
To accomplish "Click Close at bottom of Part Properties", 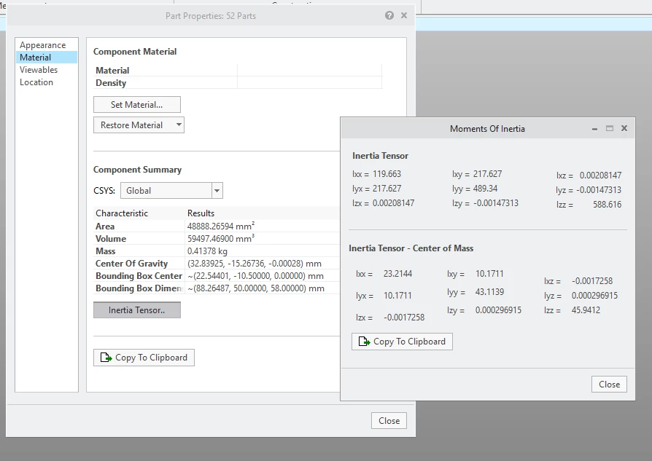I will coord(389,421).
